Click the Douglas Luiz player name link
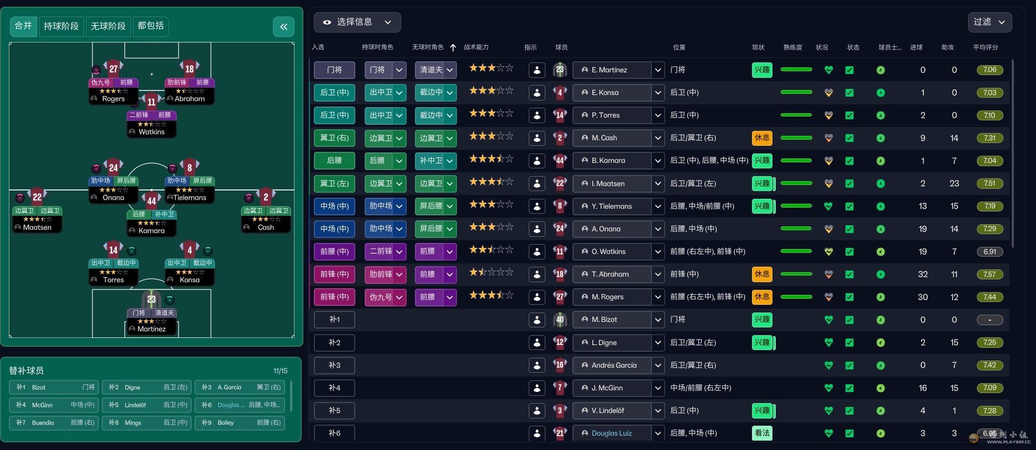This screenshot has width=1036, height=450. tap(612, 433)
